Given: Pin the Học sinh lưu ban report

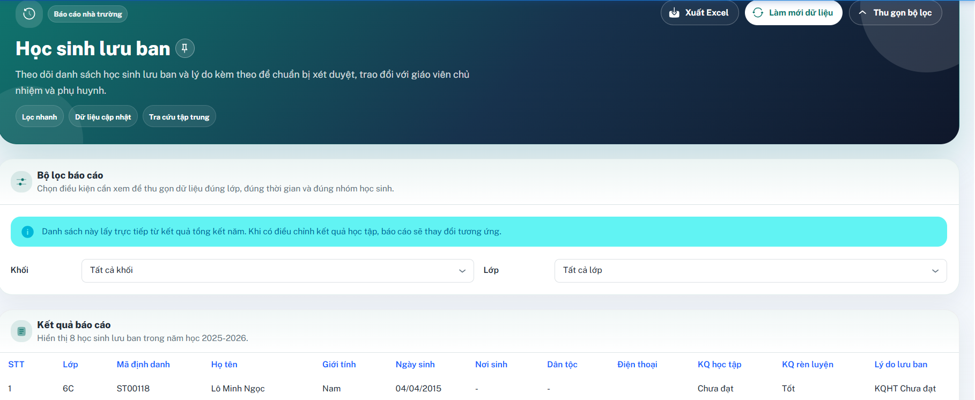Looking at the screenshot, I should [185, 48].
